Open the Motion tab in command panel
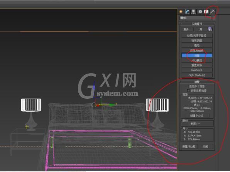Image resolution: width=230 pixels, height=172 pixels. point(200,12)
